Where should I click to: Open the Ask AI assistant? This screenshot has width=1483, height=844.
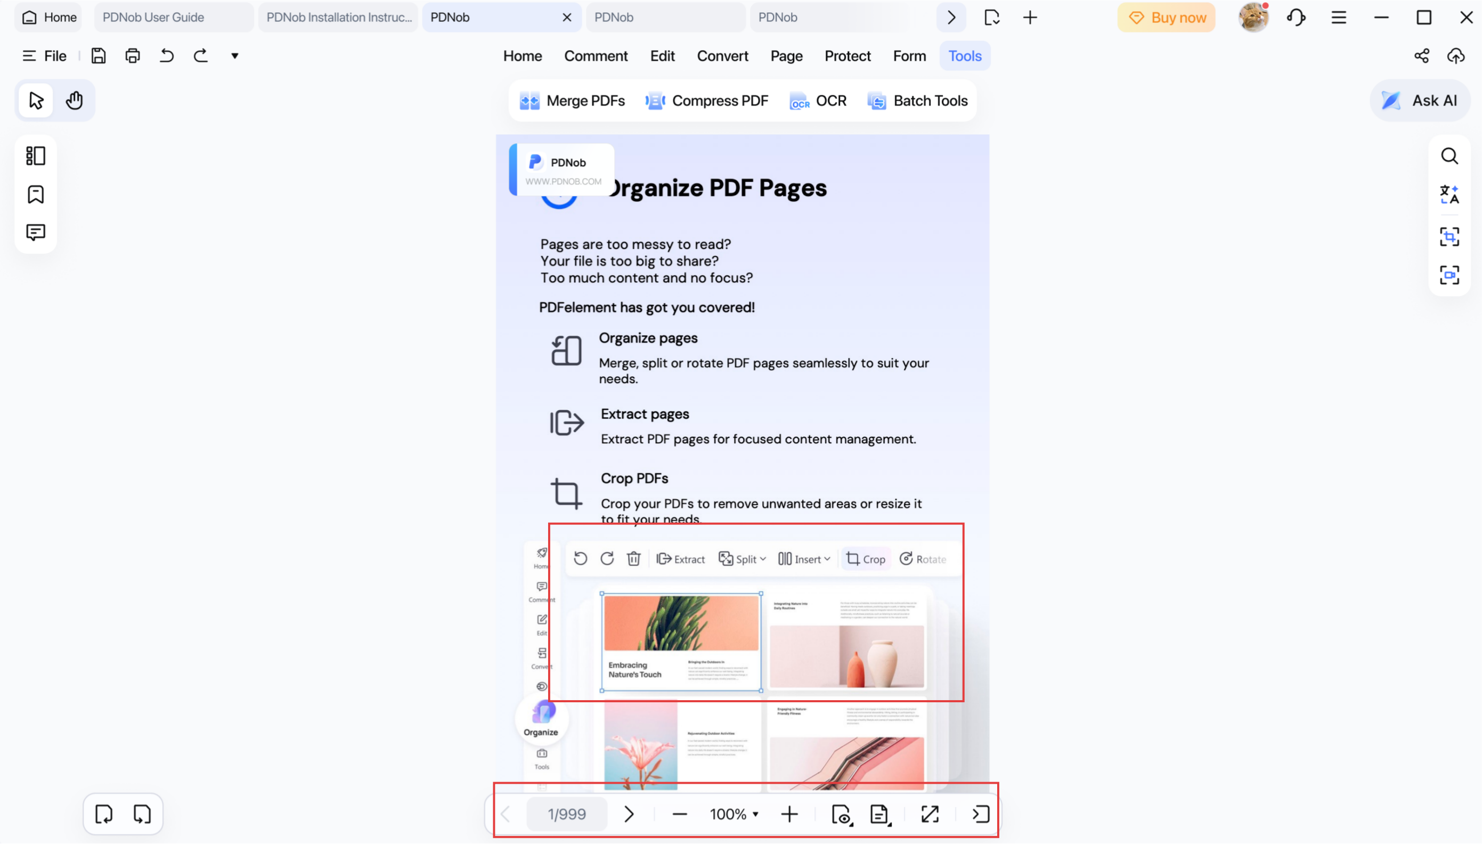(x=1421, y=100)
